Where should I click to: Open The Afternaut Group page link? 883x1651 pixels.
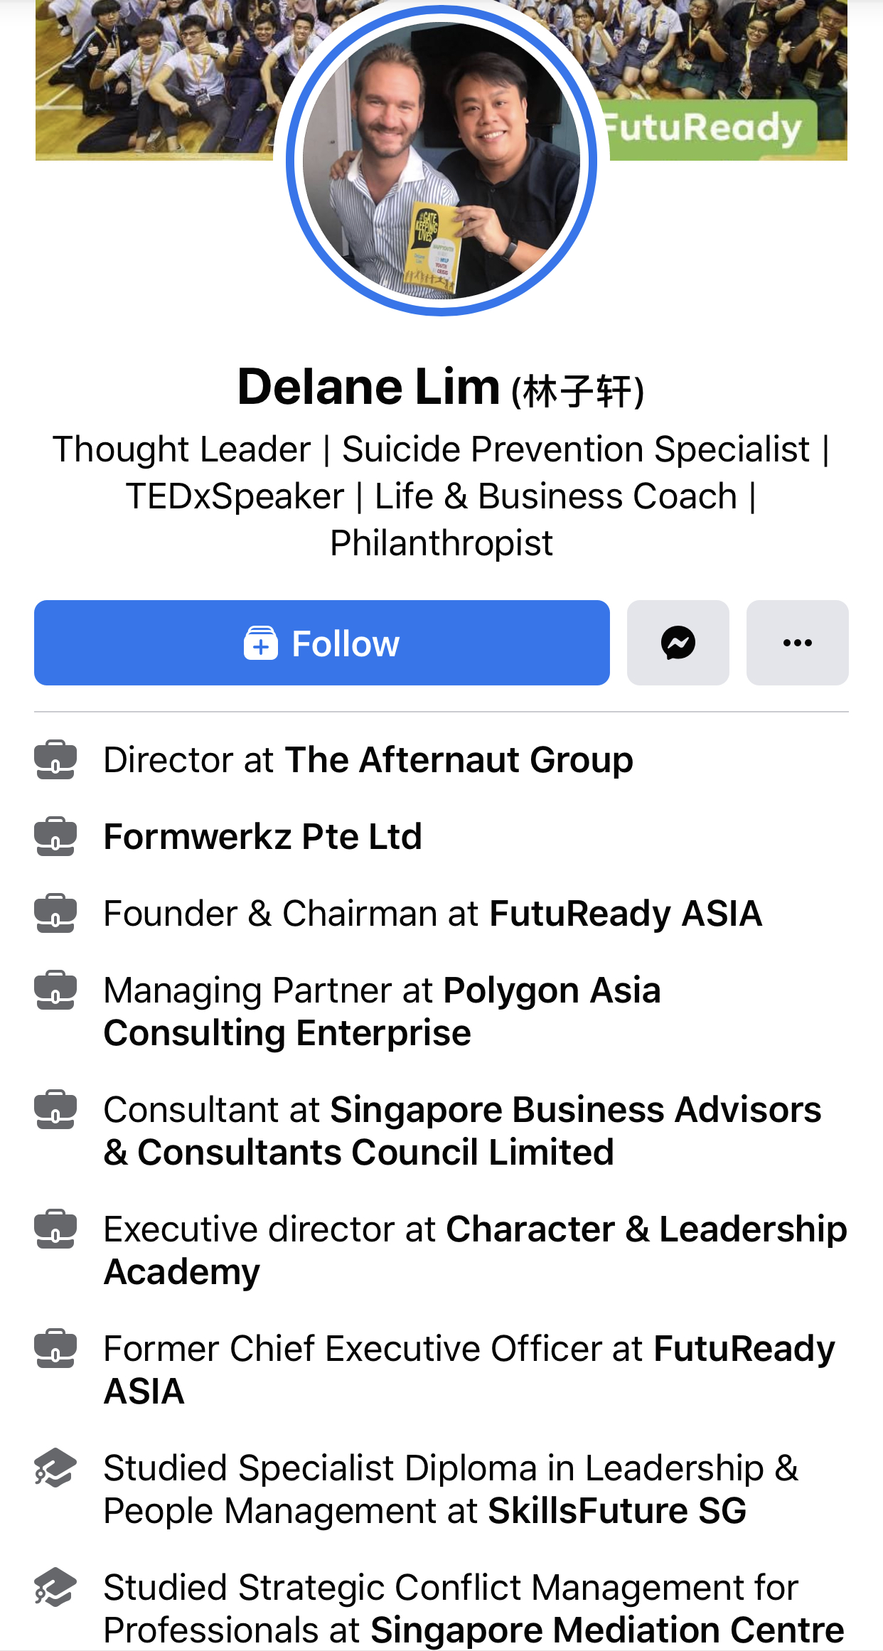(459, 759)
